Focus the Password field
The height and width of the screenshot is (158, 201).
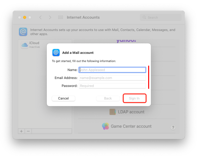click(x=112, y=86)
